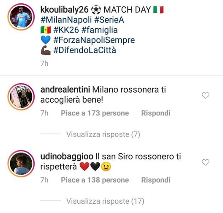Image resolution: width=223 pixels, height=213 pixels.
Task: Click the kkoulibaly26 username
Action: click(x=65, y=10)
